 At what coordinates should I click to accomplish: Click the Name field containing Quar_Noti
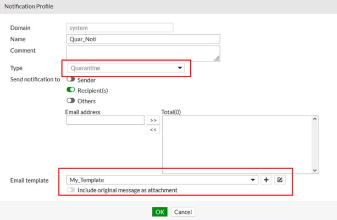143,39
